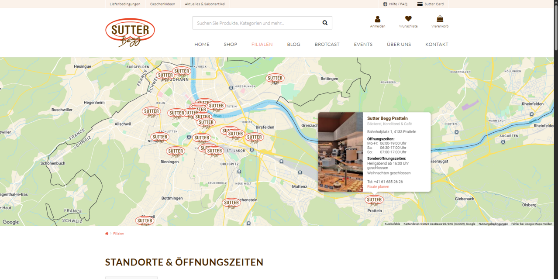Select the Sutter marker near Allschwil
Viewport: 558px width, 279px height.
coord(152,111)
